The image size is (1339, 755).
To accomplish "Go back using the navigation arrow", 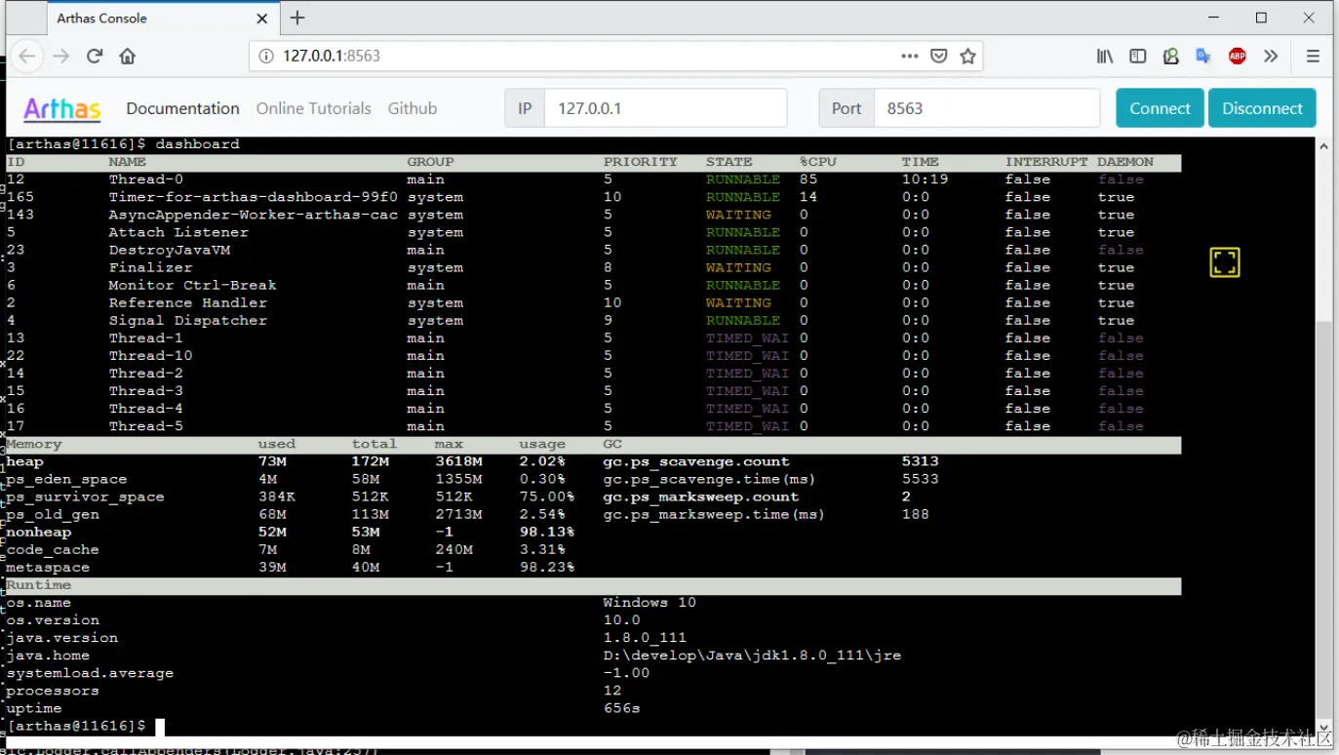I will [x=26, y=56].
